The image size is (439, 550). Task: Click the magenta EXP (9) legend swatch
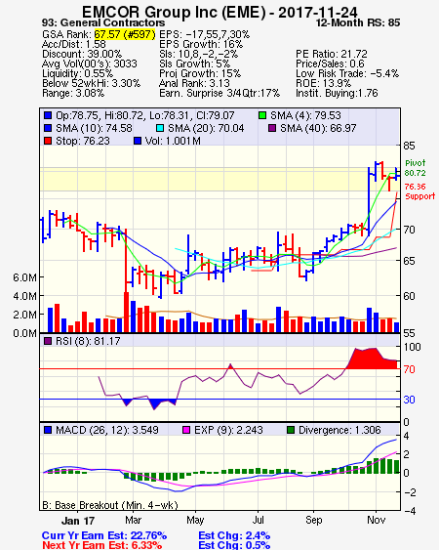[186, 430]
